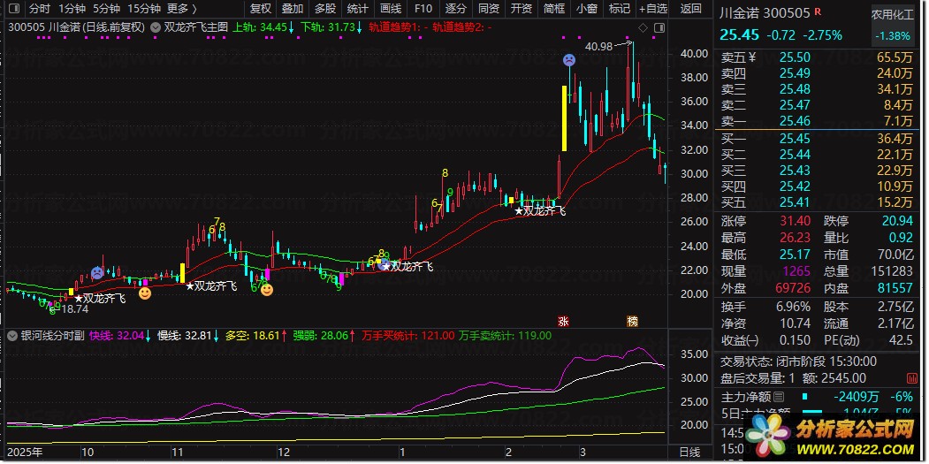Click the tall yellow candle bar in late February
Screen dimensions: 929x464
pos(565,118)
